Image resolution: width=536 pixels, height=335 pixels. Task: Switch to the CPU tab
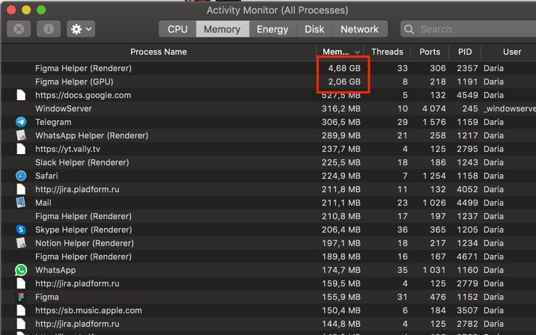click(177, 29)
